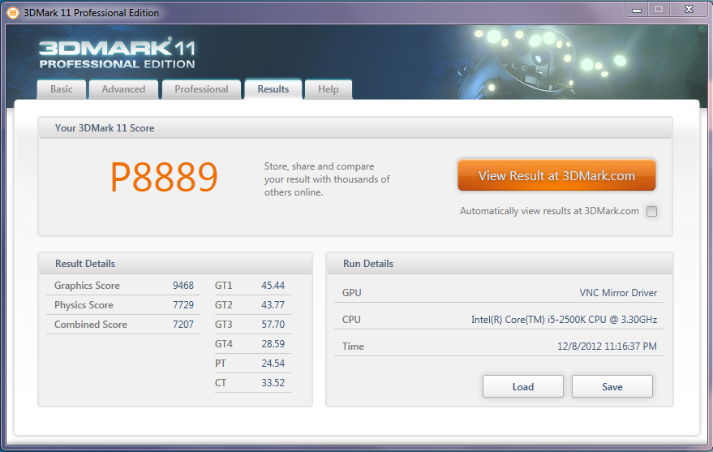Image resolution: width=713 pixels, height=452 pixels.
Task: Enable automatically view results at 3DMark.com
Action: coord(651,212)
